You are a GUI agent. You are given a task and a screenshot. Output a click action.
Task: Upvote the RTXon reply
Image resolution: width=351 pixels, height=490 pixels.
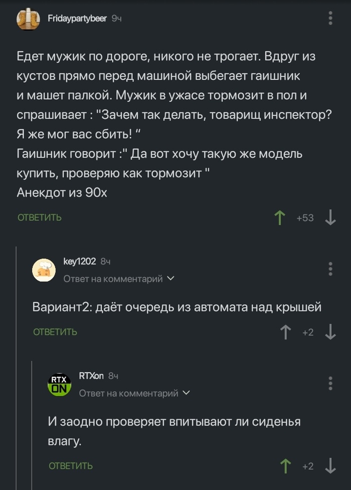point(286,466)
